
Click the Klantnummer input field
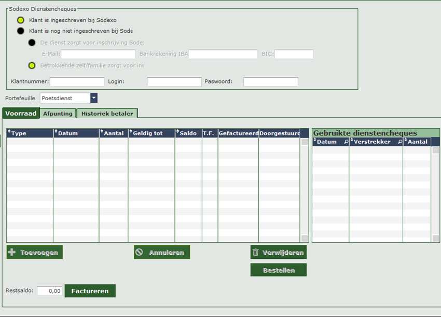[x=77, y=81]
